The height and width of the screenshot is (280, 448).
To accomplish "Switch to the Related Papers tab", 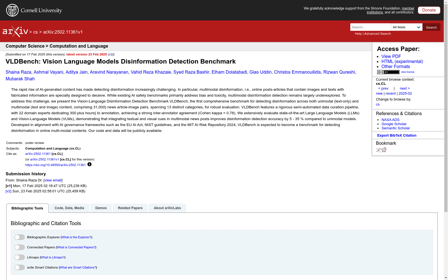I will click(x=130, y=208).
